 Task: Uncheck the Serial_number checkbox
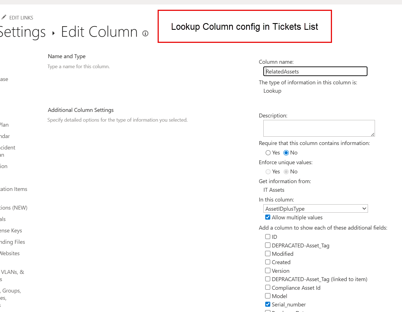(268, 304)
